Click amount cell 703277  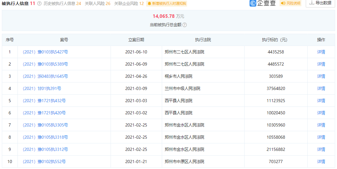pyautogui.click(x=276, y=162)
